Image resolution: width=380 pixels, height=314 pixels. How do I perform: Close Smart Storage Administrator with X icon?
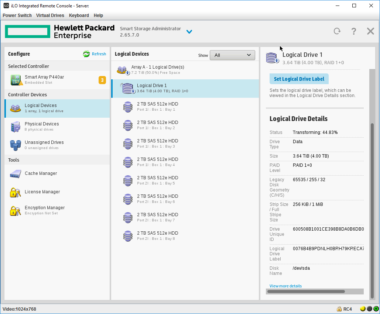370,31
